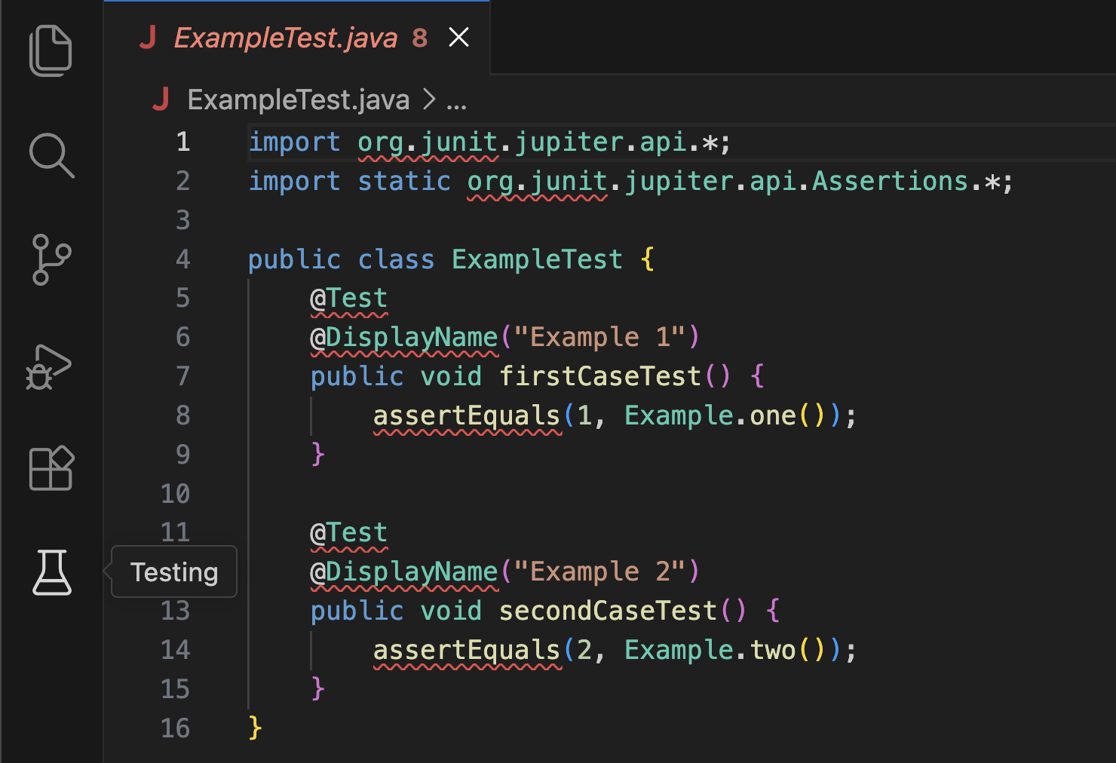
Task: Click ExampleTest.java in the breadcrumb
Action: 299,100
